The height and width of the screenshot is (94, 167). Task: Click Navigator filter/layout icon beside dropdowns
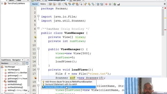click(27, 63)
